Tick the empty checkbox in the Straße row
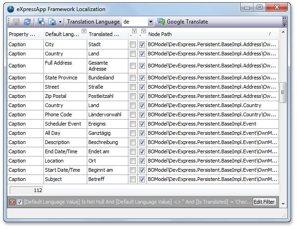This screenshot has width=297, height=229. tap(133, 87)
